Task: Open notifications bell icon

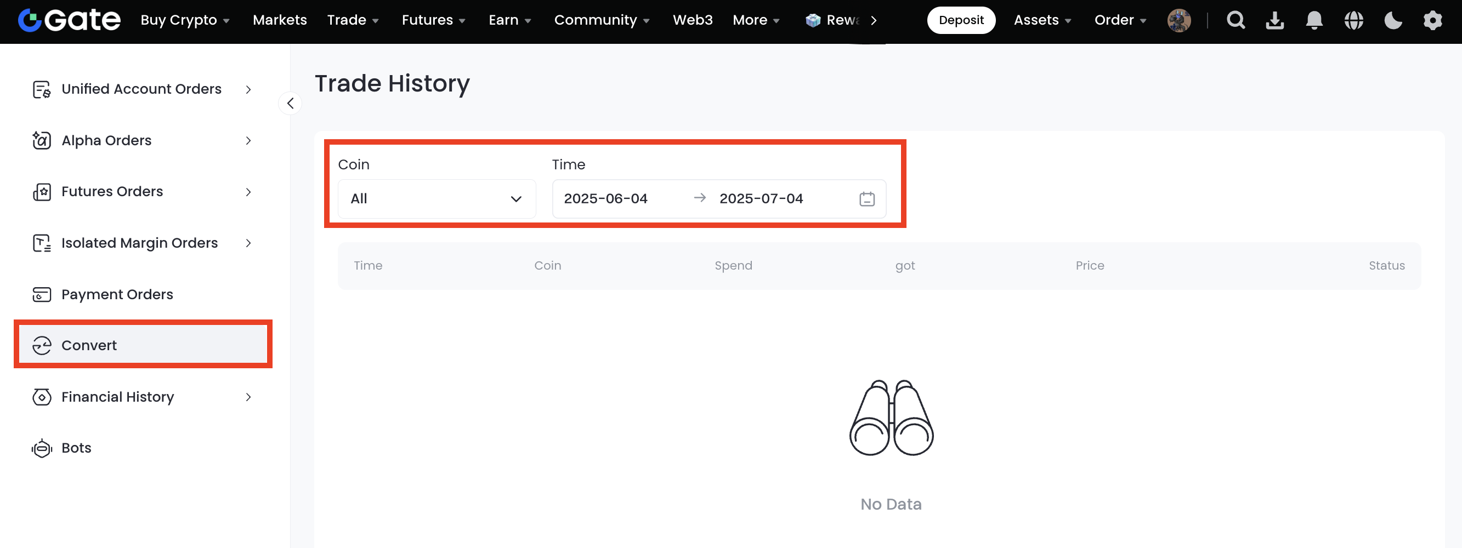Action: tap(1314, 20)
